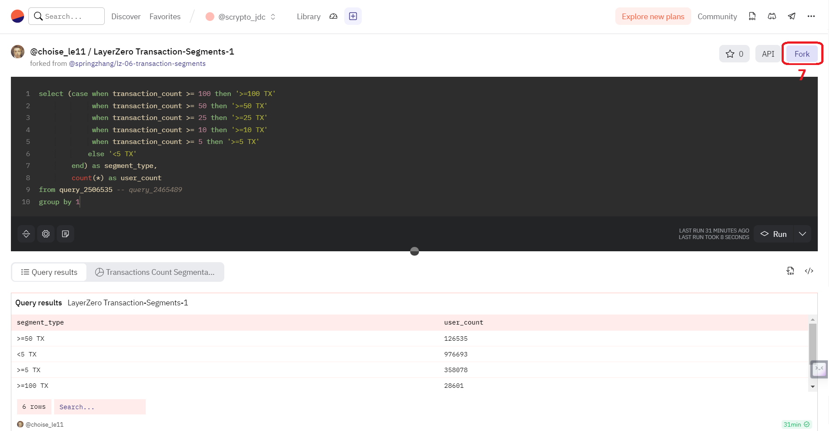Open the Favorites menu item
830x431 pixels.
coord(165,17)
